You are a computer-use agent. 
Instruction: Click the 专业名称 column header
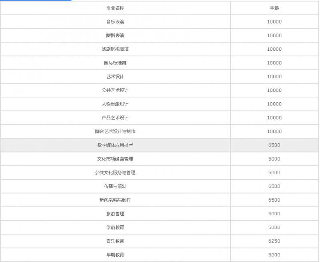pyautogui.click(x=115, y=8)
